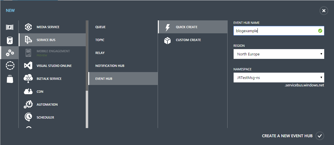Click Create a New Event Hub text
The width and height of the screenshot is (334, 145).
click(287, 136)
